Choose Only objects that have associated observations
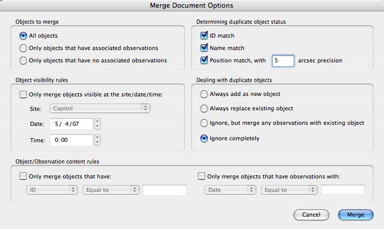This screenshot has width=384, height=229. [23, 48]
